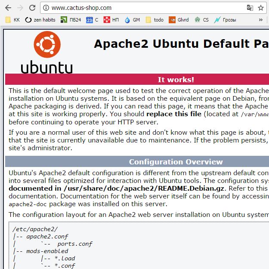Click the Apache2 Ubuntu Default Page heading
269x269 pixels.
point(181,44)
